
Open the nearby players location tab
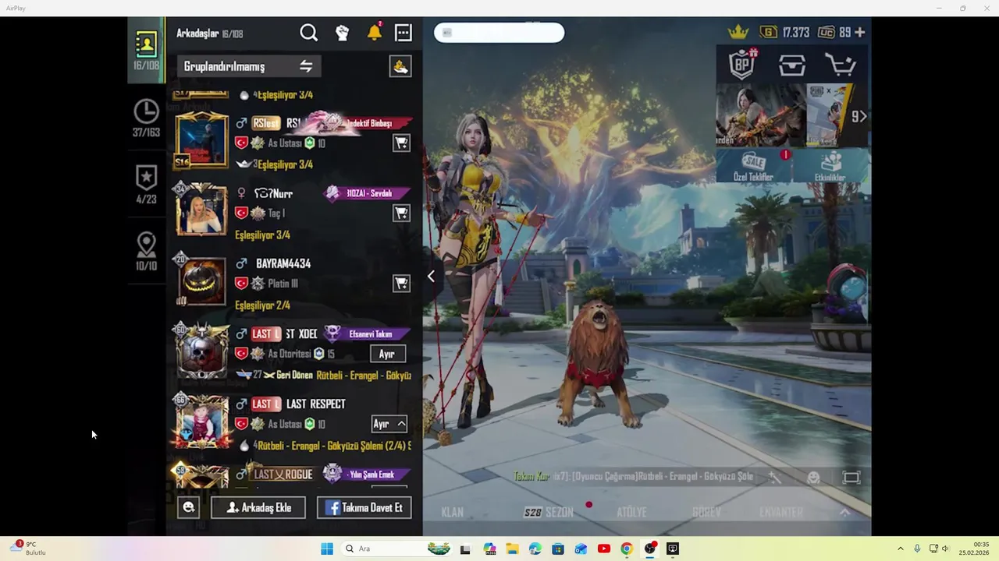point(146,251)
